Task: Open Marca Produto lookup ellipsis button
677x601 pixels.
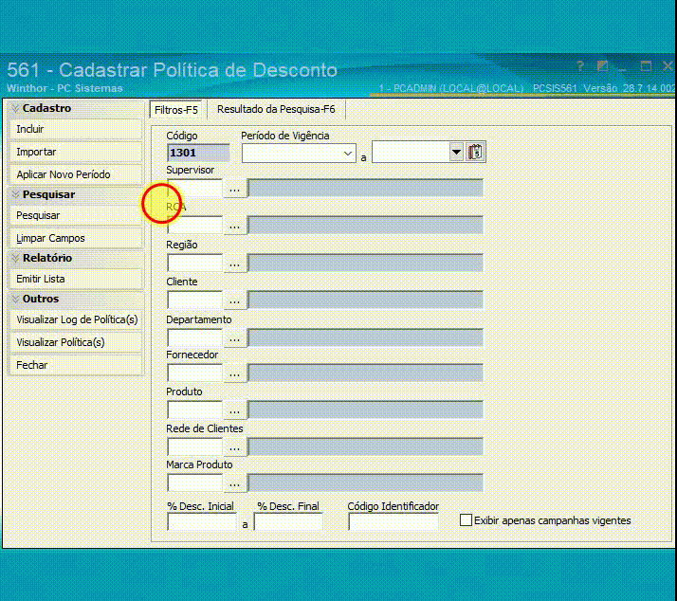Action: (x=234, y=483)
